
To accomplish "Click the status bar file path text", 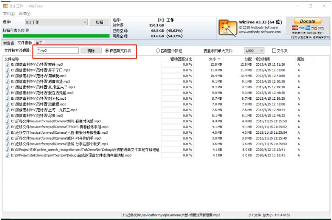I will click(171, 215).
